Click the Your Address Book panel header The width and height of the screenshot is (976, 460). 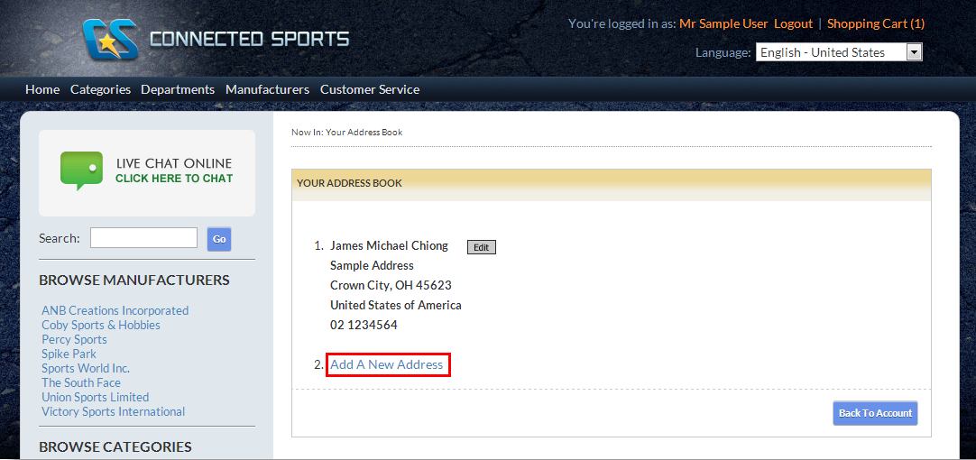[x=612, y=184]
